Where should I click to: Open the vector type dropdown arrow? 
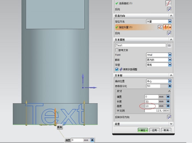(170, 27)
